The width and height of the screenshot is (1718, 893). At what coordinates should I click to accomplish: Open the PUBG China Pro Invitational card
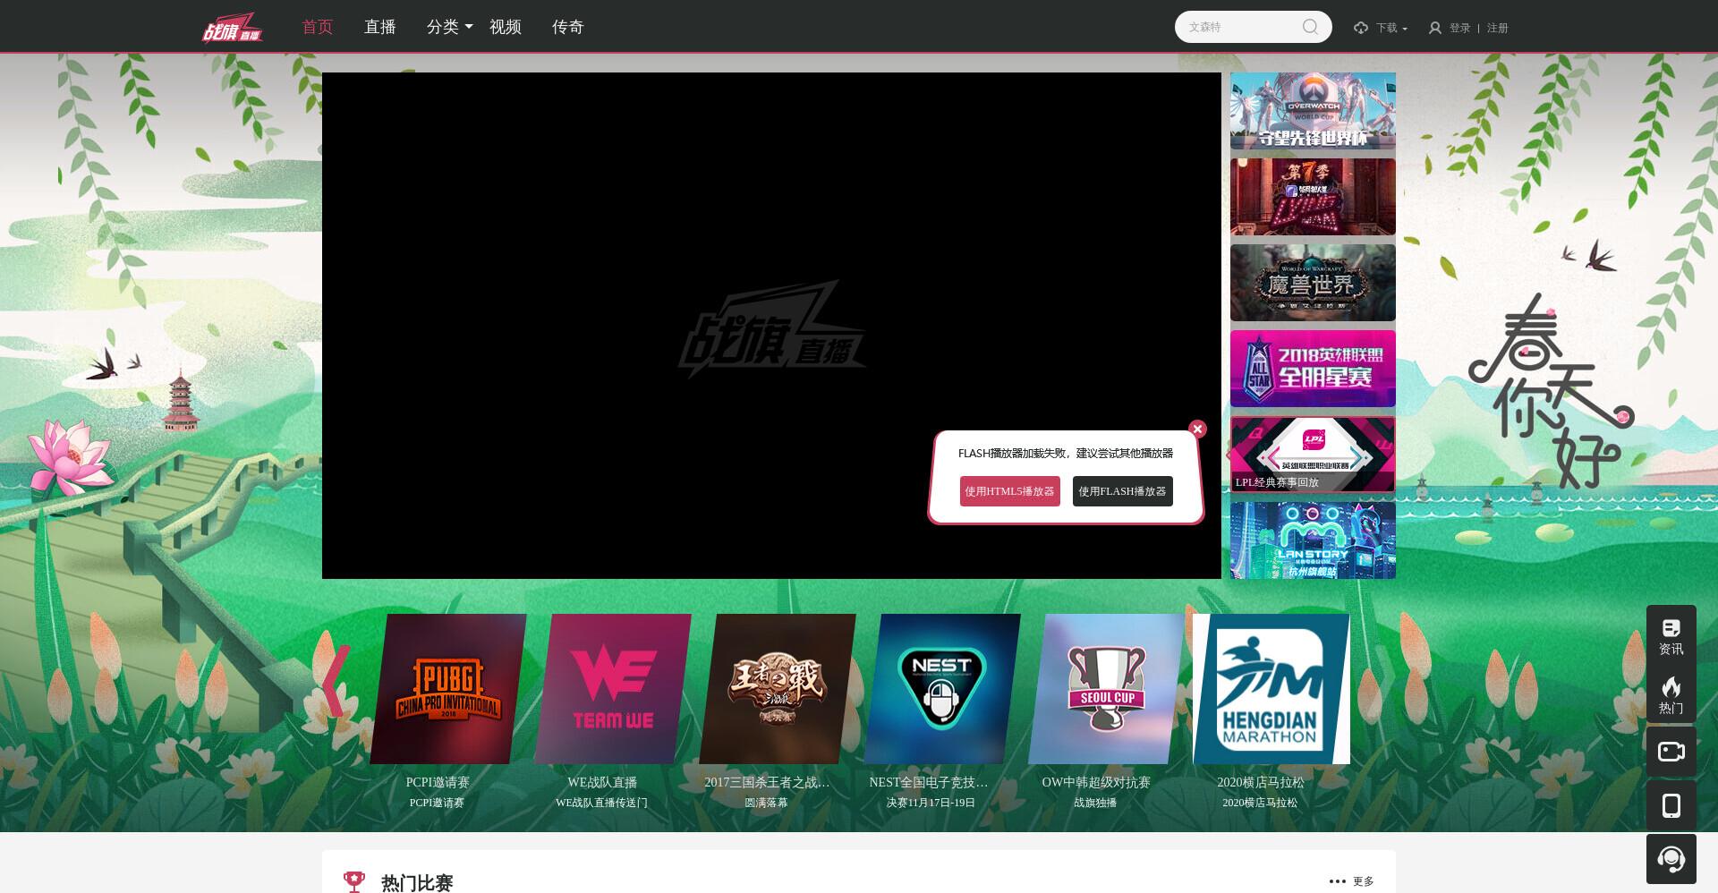pyautogui.click(x=448, y=689)
